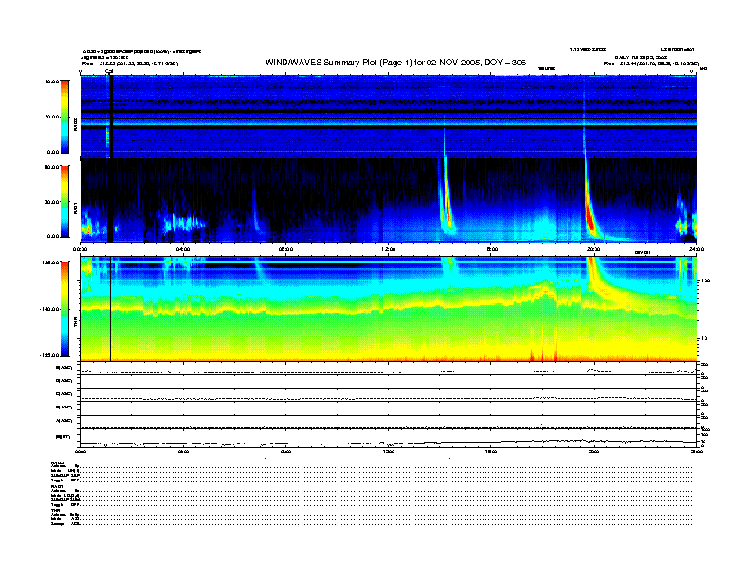Viewport: 751px width, 580px height.
Task: Select the 30.00 label on RAD1 scale
Action: [51, 202]
